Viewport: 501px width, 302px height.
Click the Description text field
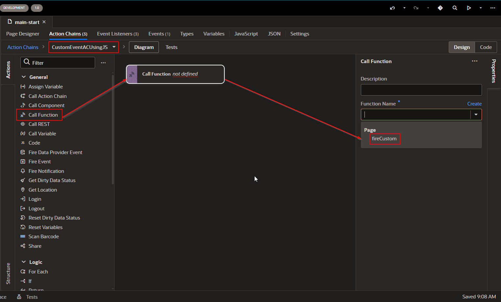click(421, 90)
